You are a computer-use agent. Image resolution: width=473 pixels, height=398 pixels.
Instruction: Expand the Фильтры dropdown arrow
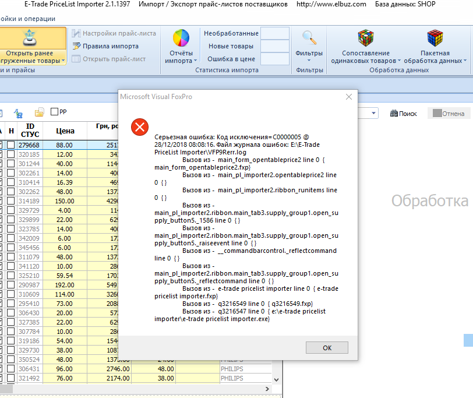point(309,61)
